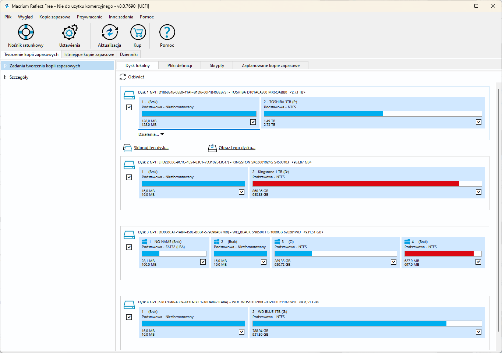Switch to Istniejące kopie zapasowe tab

89,54
